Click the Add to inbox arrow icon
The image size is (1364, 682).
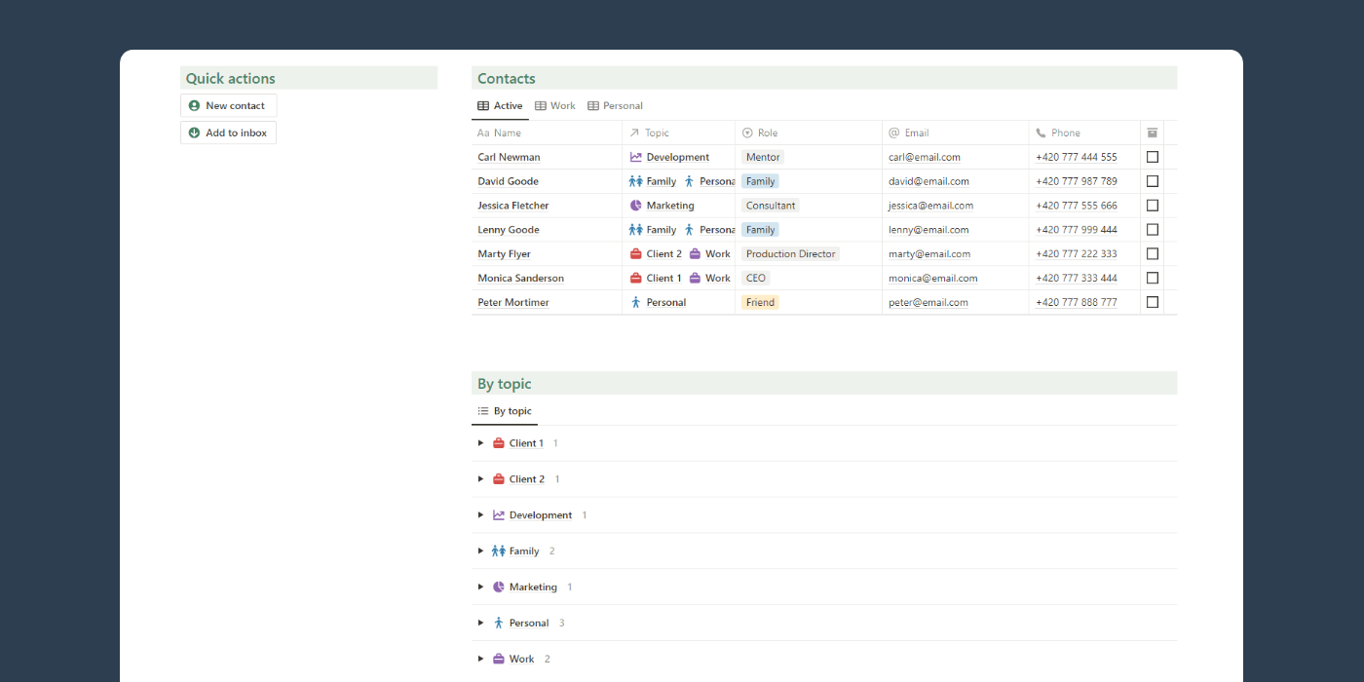194,133
